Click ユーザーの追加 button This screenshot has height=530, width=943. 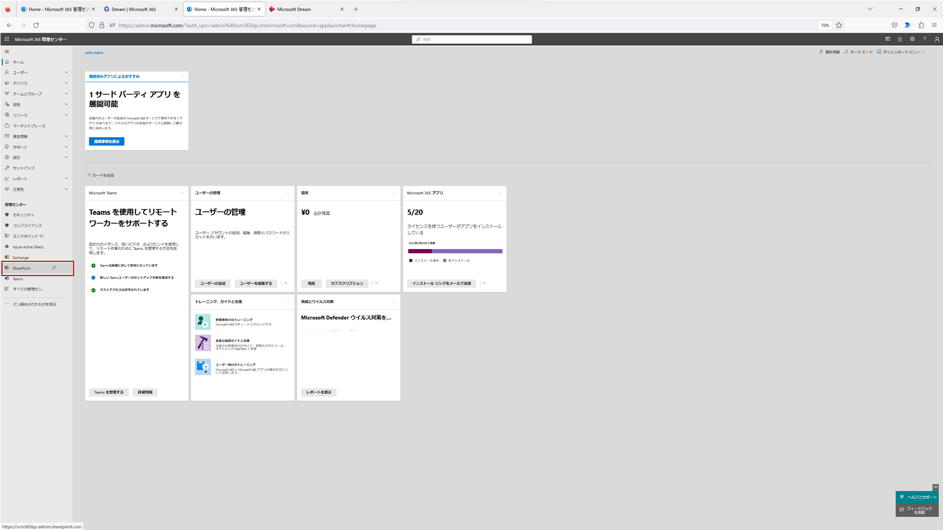(x=212, y=283)
